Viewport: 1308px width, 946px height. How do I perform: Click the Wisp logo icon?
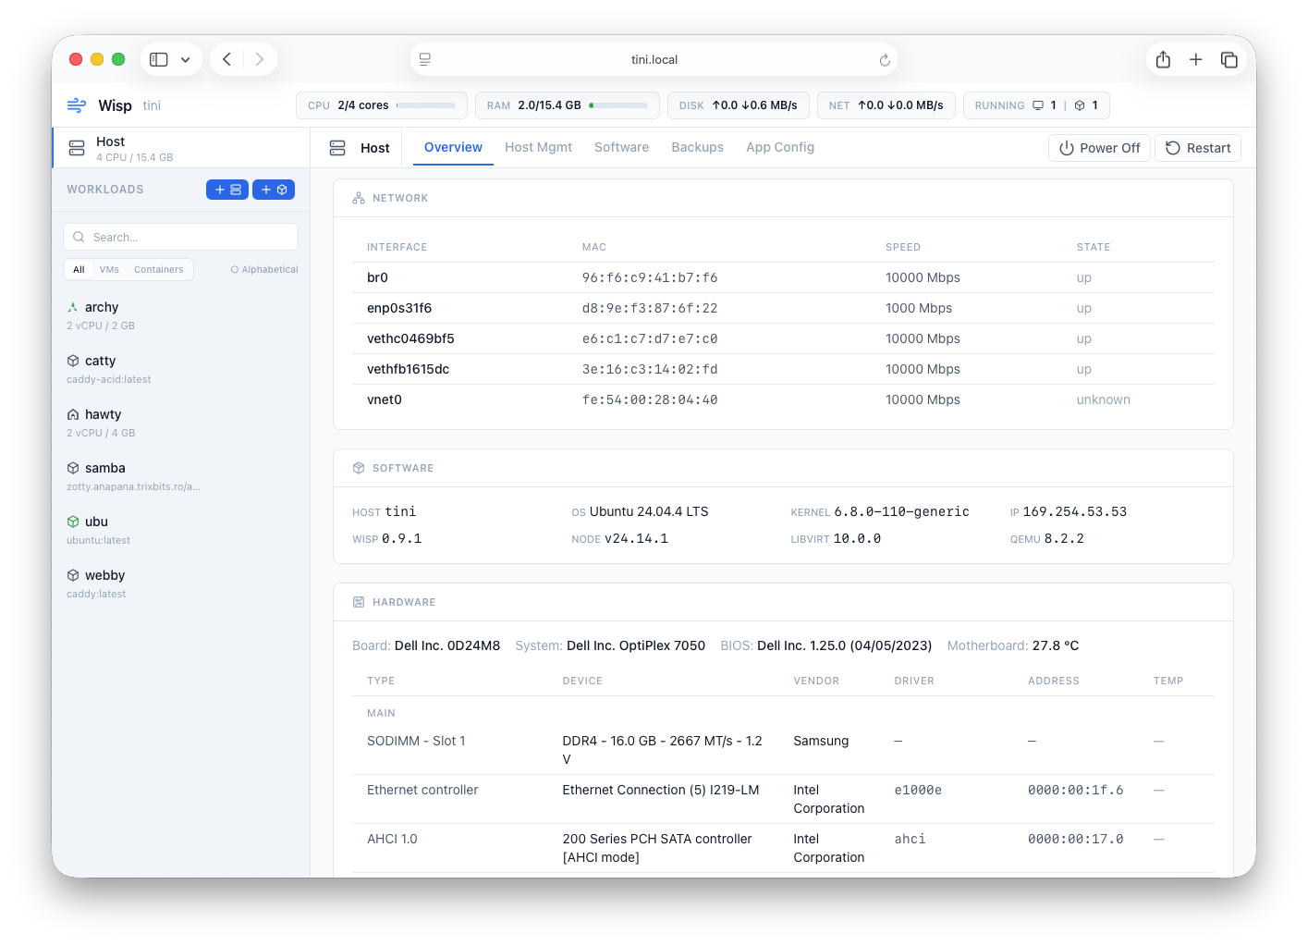coord(77,105)
